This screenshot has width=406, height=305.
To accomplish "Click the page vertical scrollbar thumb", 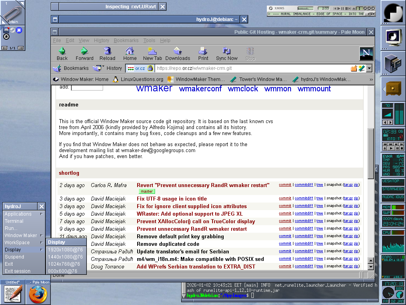I will [x=371, y=153].
